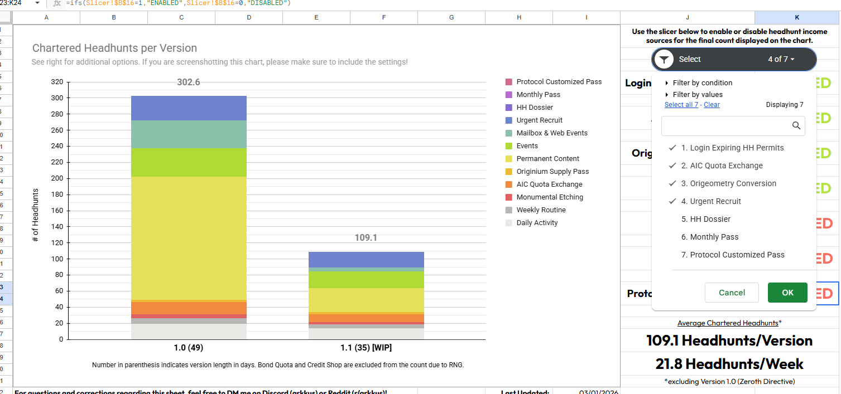Confirm filter with OK button
Image resolution: width=841 pixels, height=394 pixels.
(787, 293)
